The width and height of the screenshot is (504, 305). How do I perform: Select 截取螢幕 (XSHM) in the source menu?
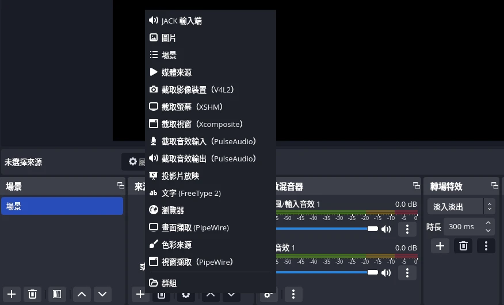[x=192, y=107]
